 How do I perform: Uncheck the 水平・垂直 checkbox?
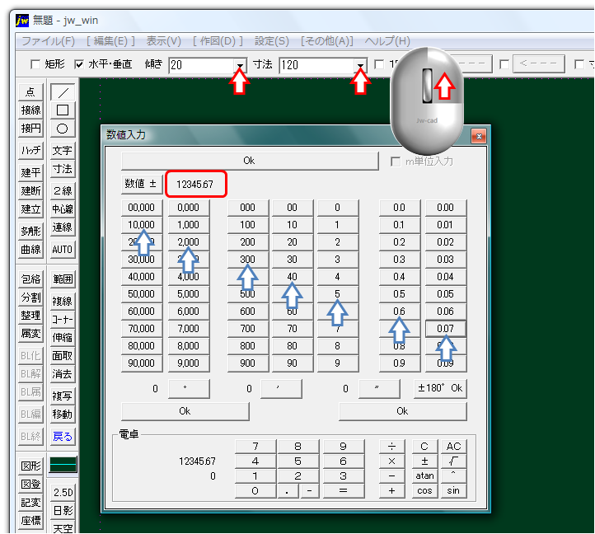[x=79, y=64]
